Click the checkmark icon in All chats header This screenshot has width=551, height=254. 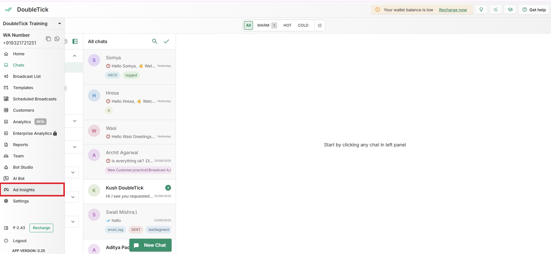coord(166,41)
